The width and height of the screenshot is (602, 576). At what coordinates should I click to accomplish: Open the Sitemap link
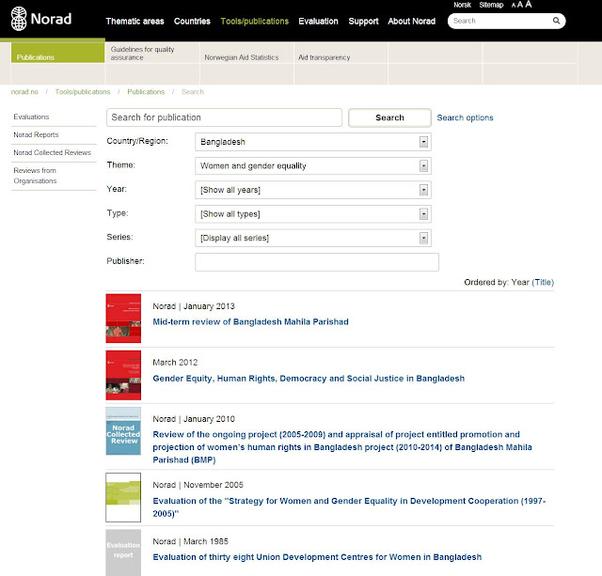pos(491,5)
